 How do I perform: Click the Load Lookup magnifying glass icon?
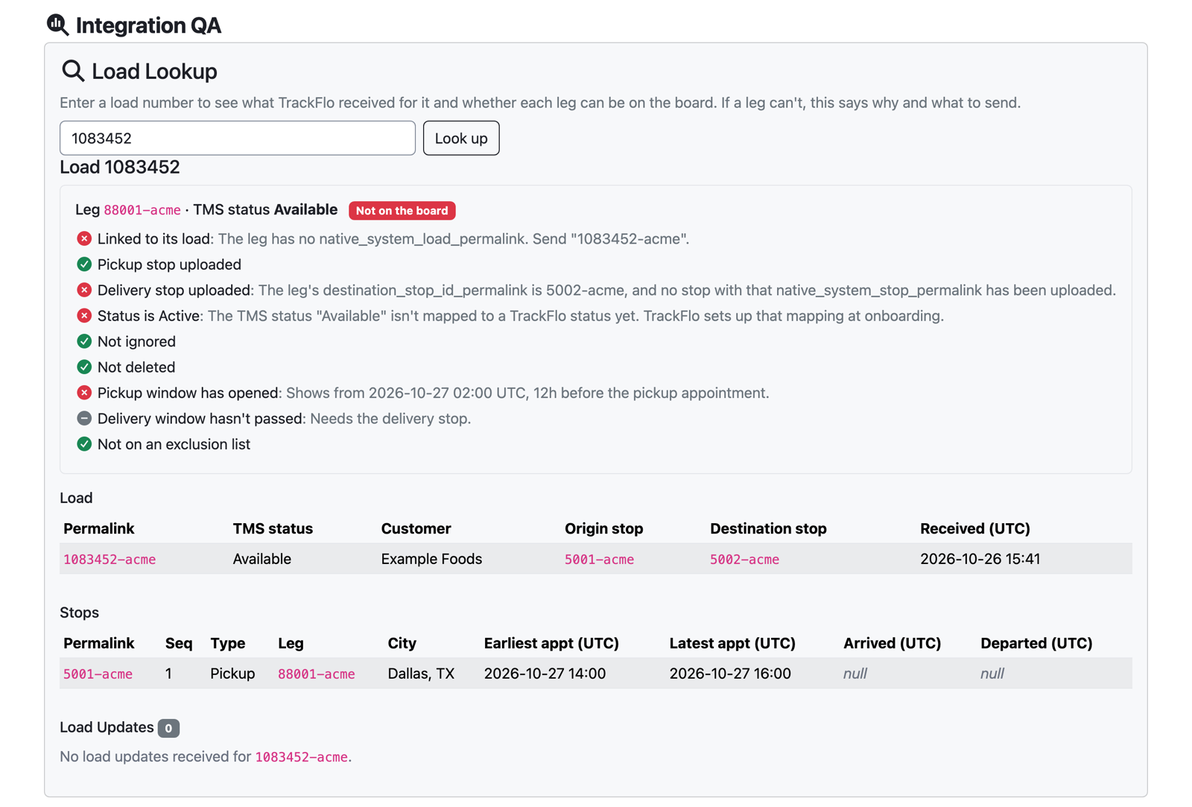[x=72, y=71]
